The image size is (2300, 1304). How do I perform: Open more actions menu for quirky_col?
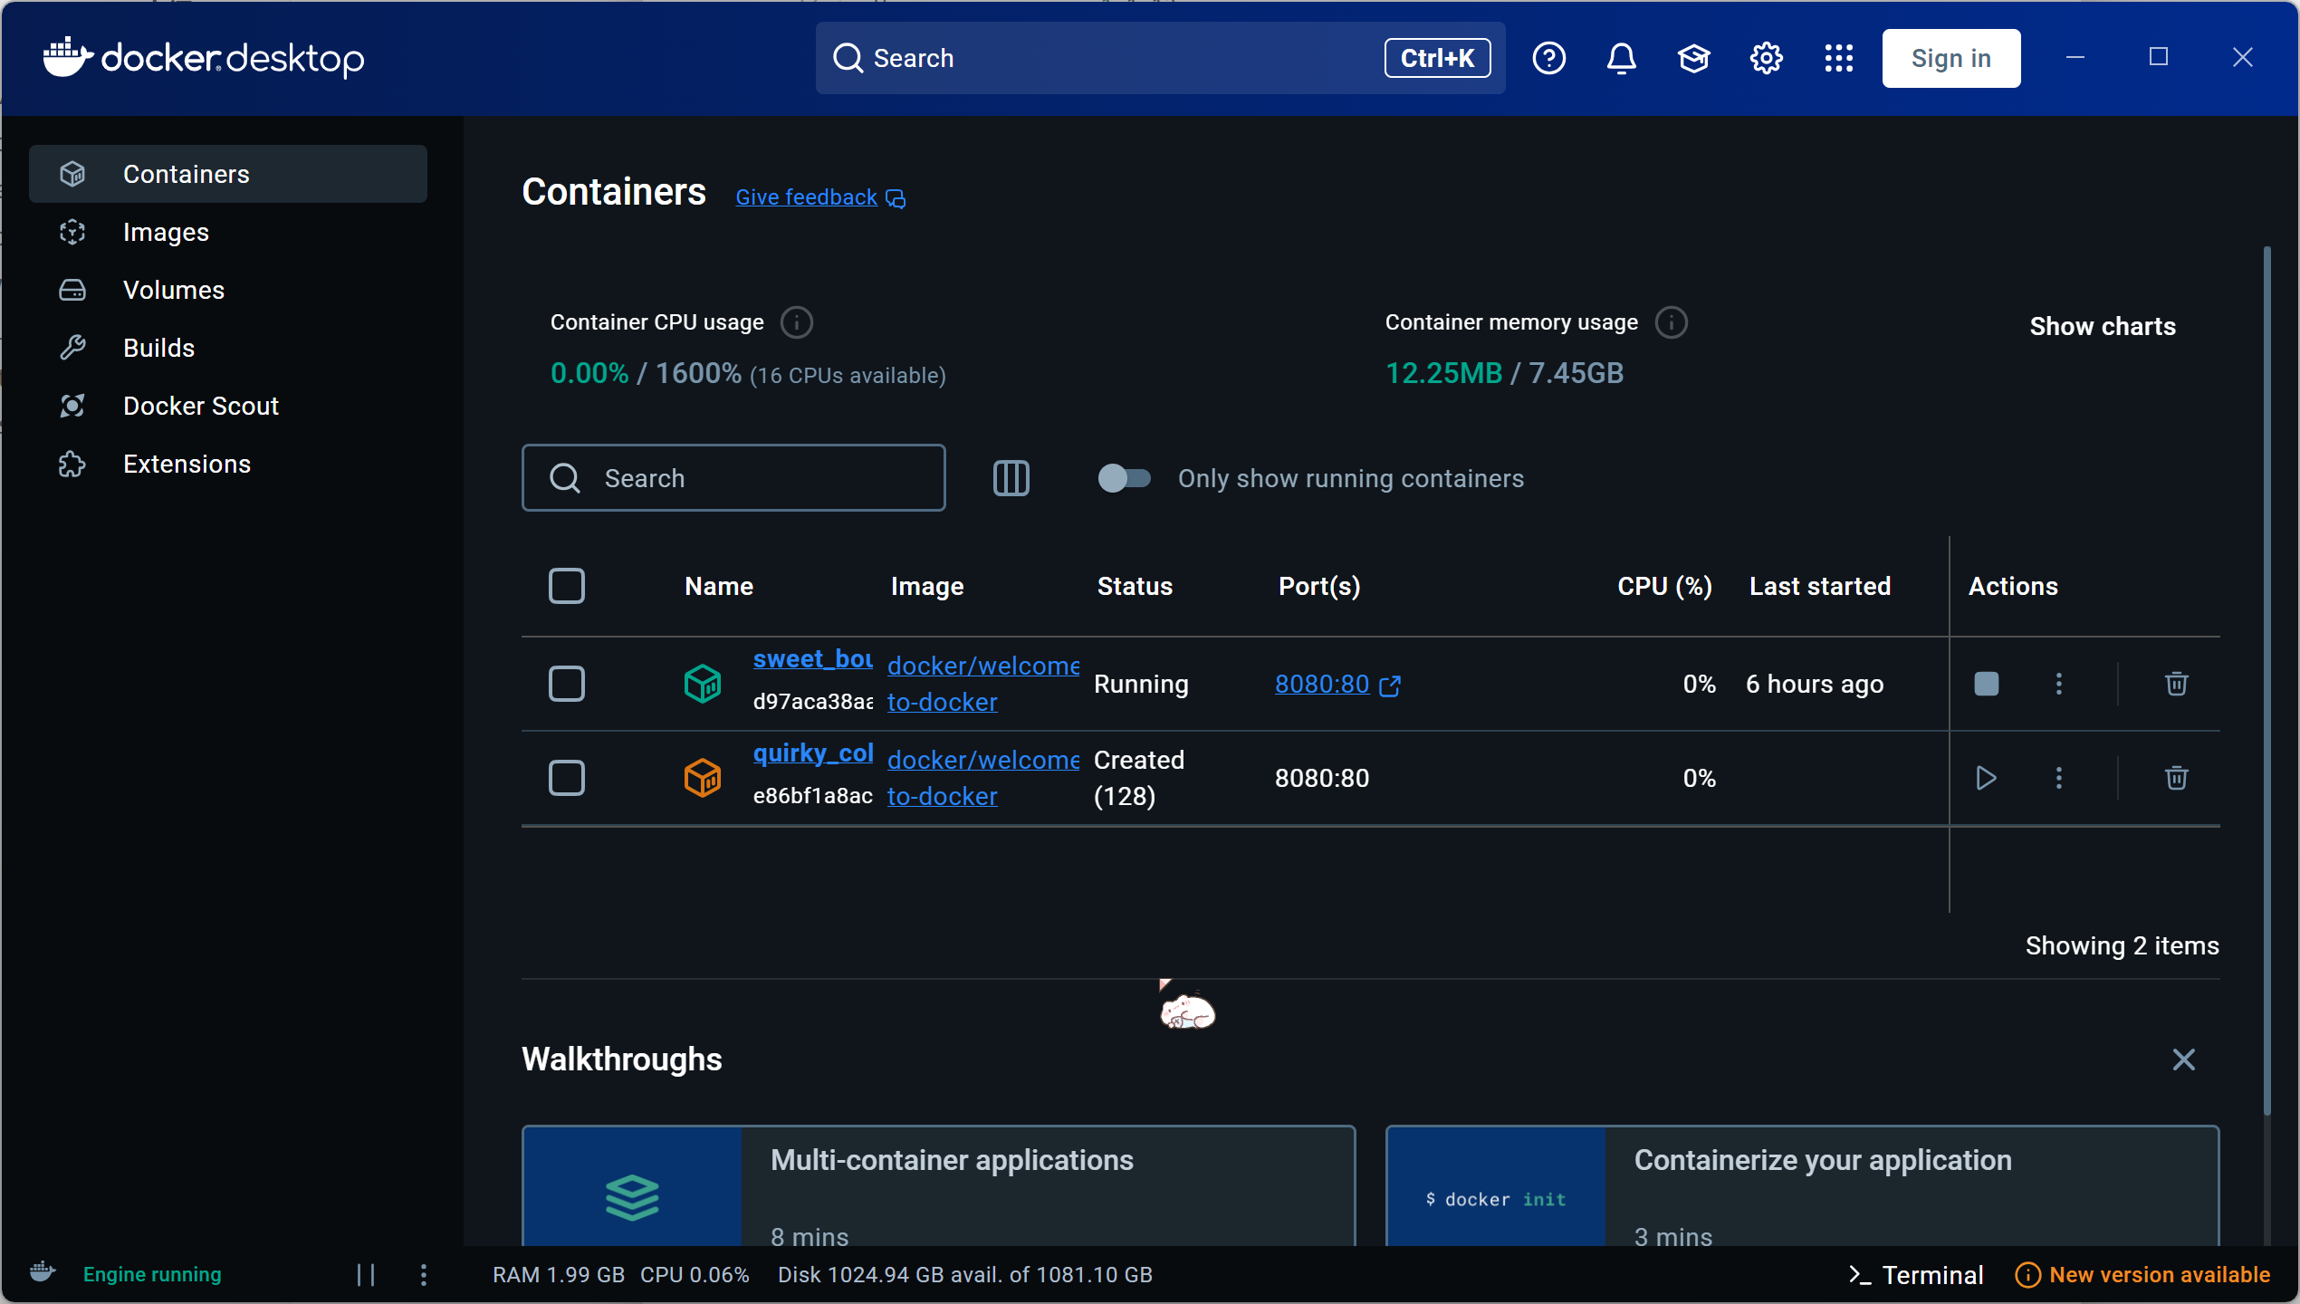pos(2058,778)
